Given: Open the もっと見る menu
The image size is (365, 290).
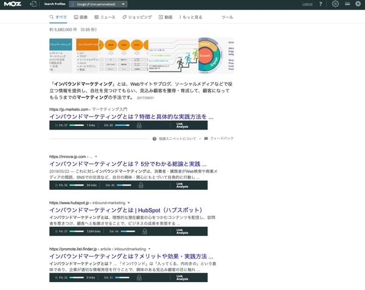Looking at the screenshot, I should tap(191, 17).
